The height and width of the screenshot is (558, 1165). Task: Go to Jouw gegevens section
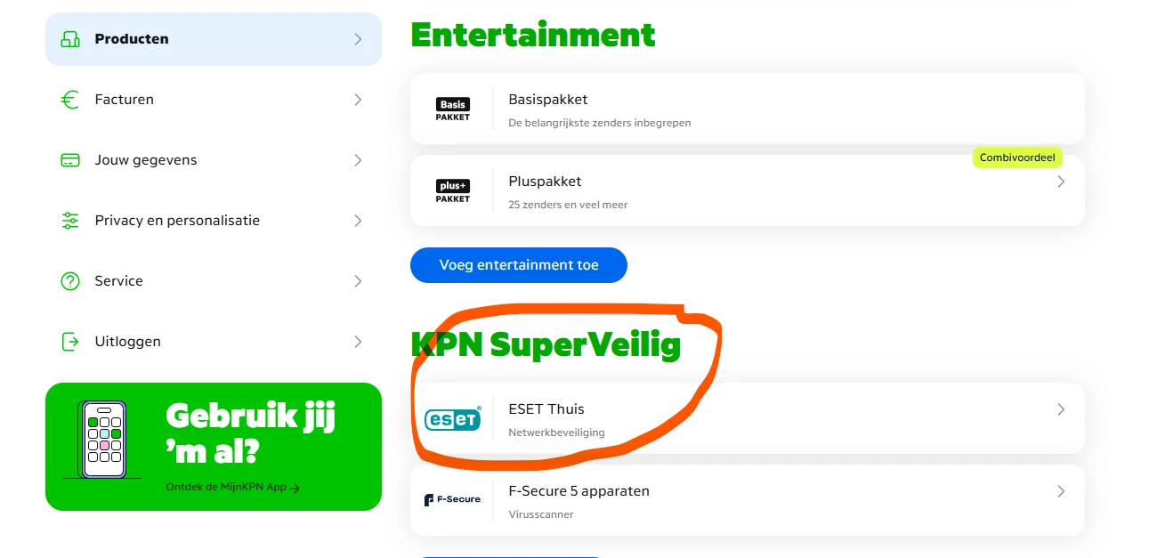coord(214,160)
